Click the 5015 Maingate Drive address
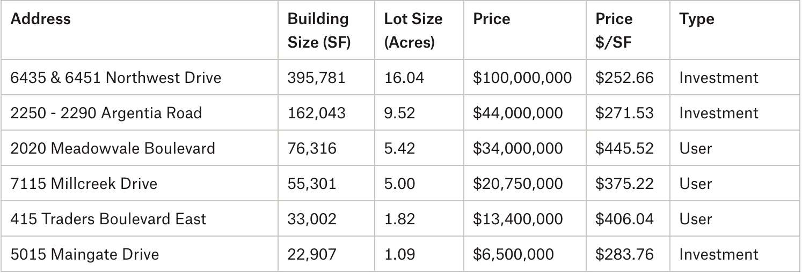 pos(85,254)
